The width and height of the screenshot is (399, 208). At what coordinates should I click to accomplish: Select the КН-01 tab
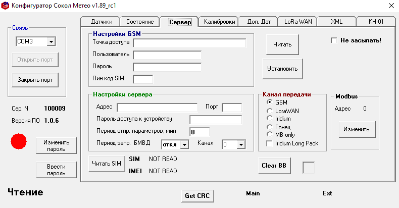(x=376, y=22)
